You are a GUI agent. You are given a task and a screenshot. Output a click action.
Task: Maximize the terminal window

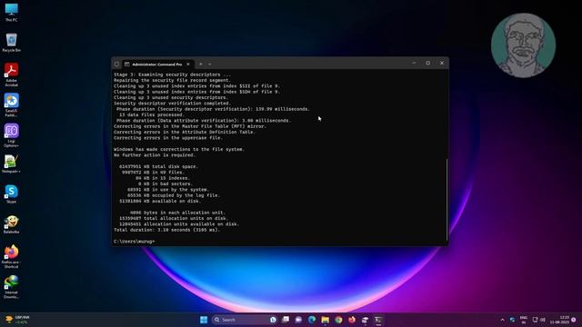tap(428, 63)
